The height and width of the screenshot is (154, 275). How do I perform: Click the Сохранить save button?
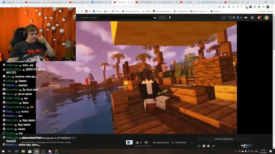(179, 142)
